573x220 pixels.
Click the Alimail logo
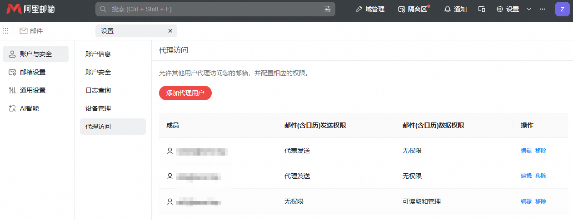coord(30,9)
